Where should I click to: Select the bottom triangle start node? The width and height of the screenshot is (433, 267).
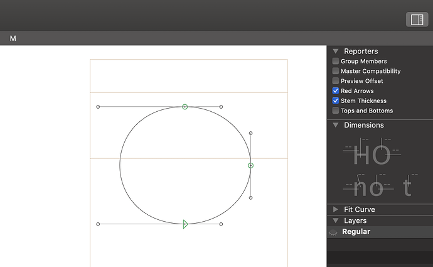(x=185, y=224)
